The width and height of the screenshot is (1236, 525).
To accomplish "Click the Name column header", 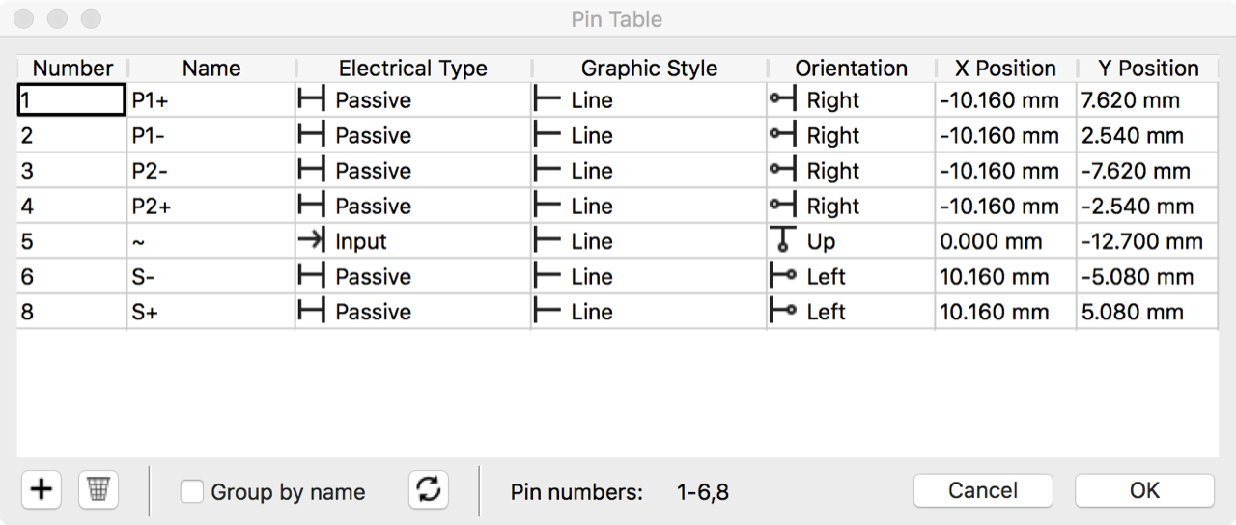I will coord(211,69).
